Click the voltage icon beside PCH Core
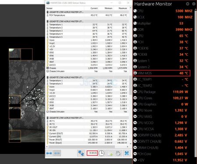 tap(135, 154)
